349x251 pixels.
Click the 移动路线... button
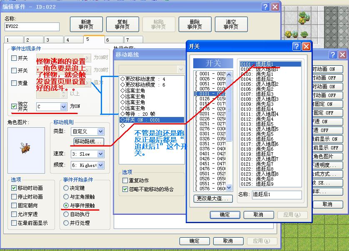click(89, 142)
